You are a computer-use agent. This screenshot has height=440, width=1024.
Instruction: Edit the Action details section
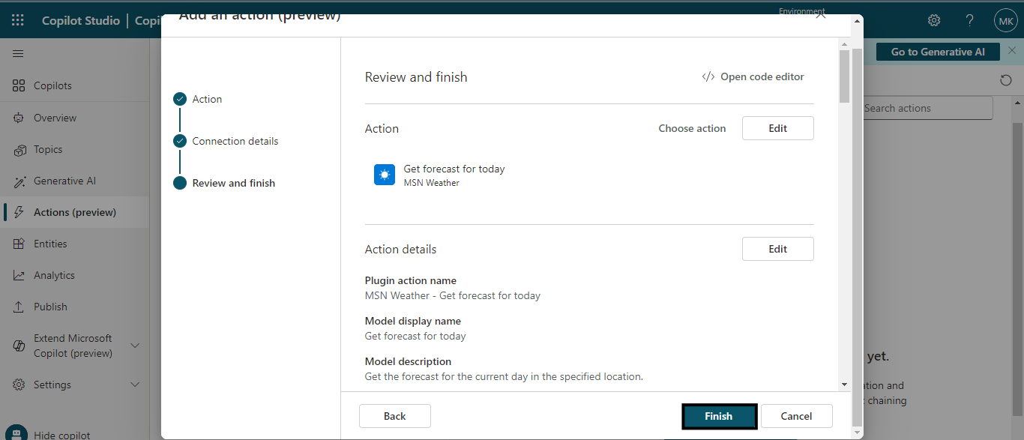pyautogui.click(x=777, y=249)
